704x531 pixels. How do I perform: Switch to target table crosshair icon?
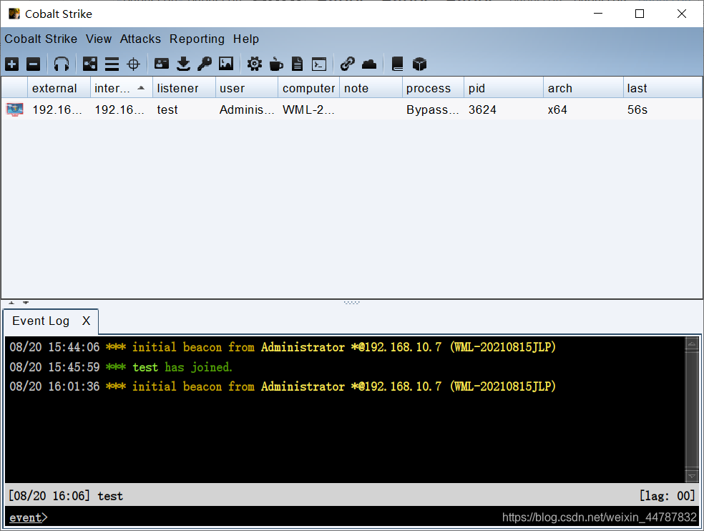[x=133, y=64]
